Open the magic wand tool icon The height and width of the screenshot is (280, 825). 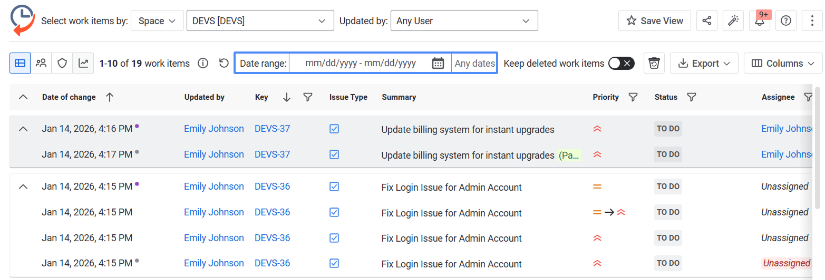click(x=733, y=21)
